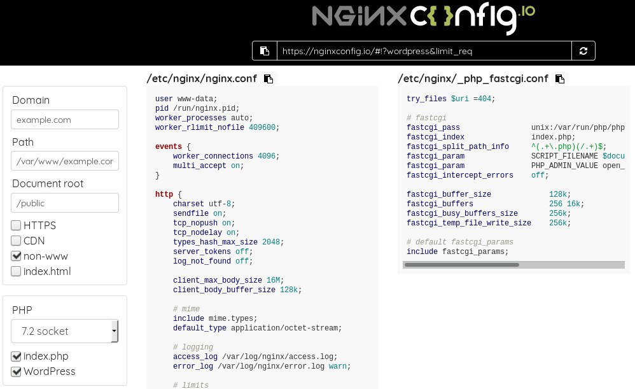Click the 'tcp_nodelay on;' line
This screenshot has width=635, height=389.
(206, 232)
